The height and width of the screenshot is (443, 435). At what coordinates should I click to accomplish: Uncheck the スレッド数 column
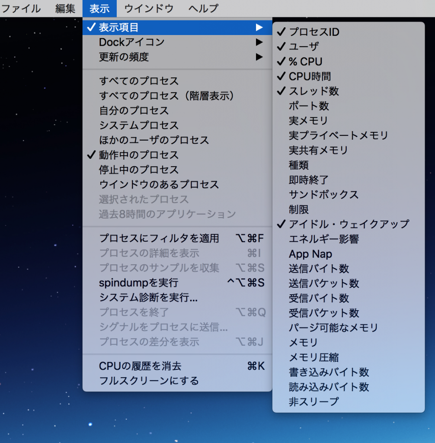[349, 91]
